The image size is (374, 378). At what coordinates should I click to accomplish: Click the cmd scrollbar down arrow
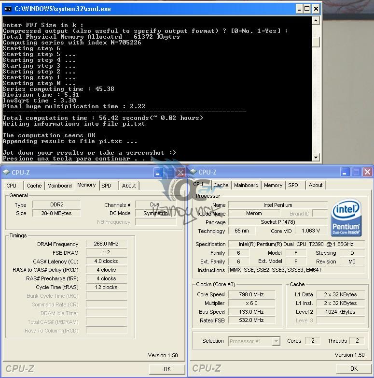(x=316, y=158)
